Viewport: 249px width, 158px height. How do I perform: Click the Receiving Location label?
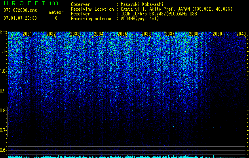[x=92, y=9]
